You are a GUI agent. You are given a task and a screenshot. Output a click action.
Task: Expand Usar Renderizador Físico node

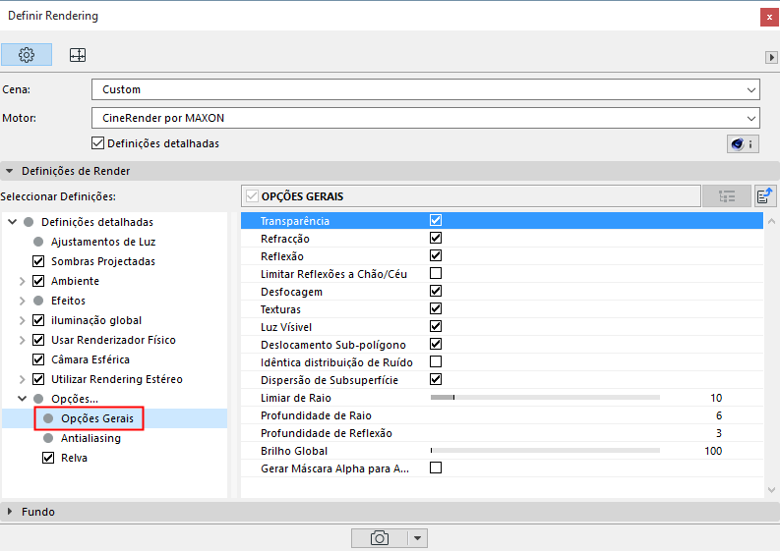(22, 340)
